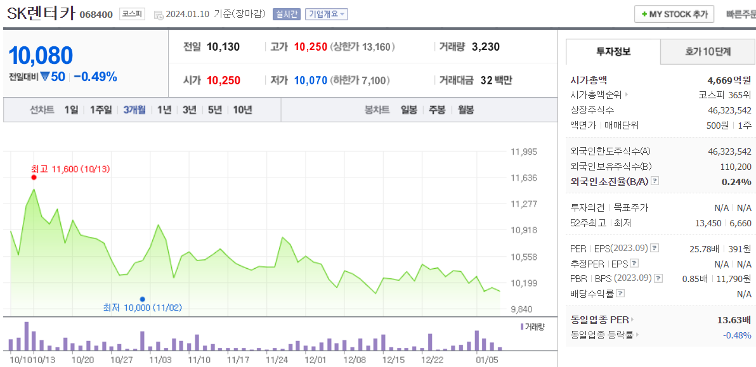Click the 거래대금 value 32 백만
Image resolution: width=756 pixels, height=367 pixels.
[497, 80]
